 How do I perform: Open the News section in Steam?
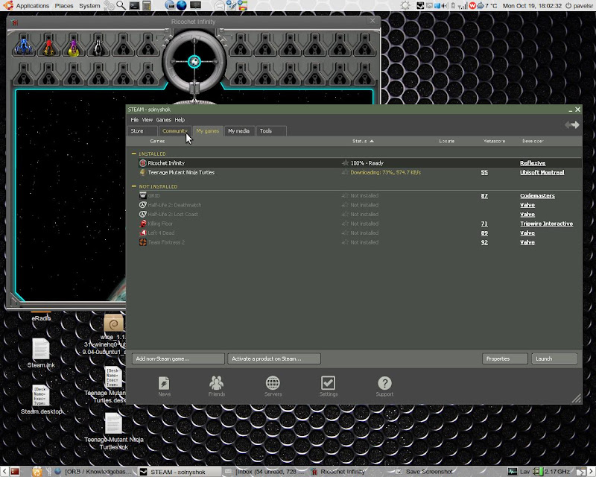[164, 386]
